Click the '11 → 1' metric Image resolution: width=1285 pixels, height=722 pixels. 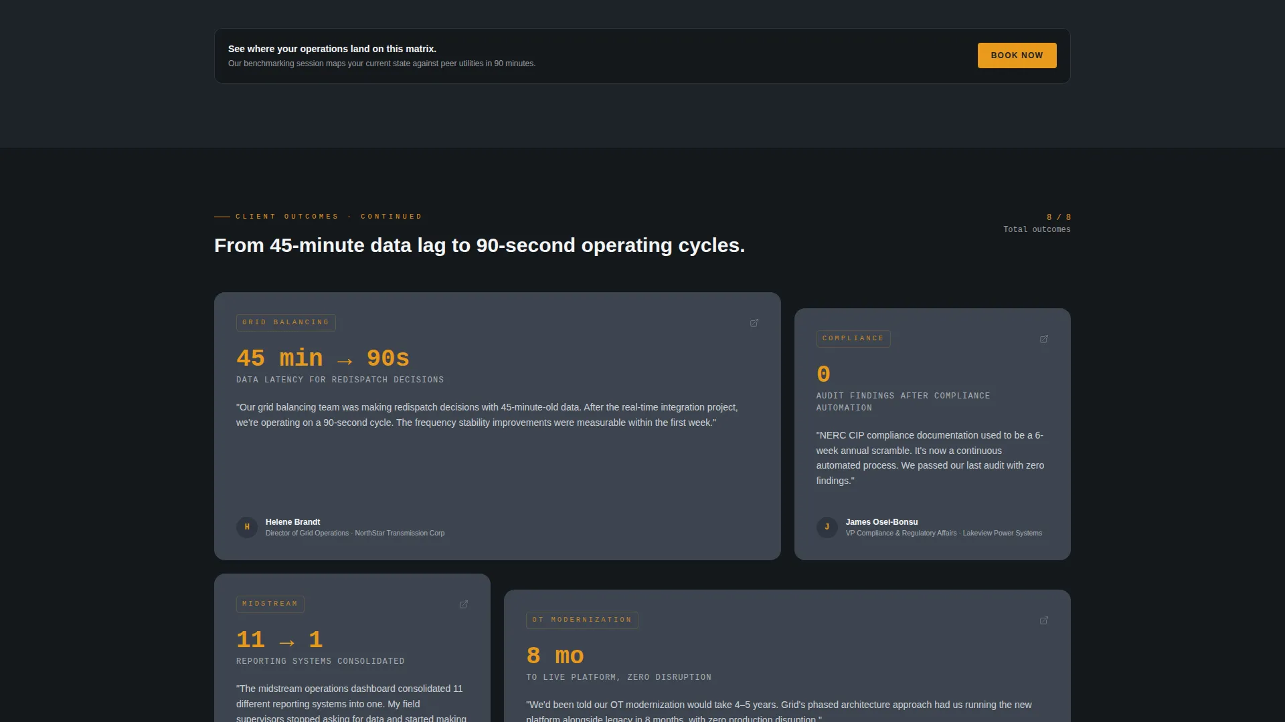[280, 640]
